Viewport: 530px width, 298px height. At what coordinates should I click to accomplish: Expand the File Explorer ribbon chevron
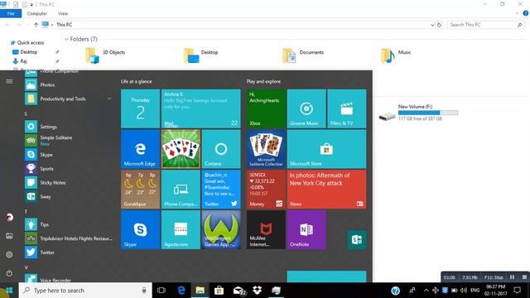pyautogui.click(x=517, y=13)
